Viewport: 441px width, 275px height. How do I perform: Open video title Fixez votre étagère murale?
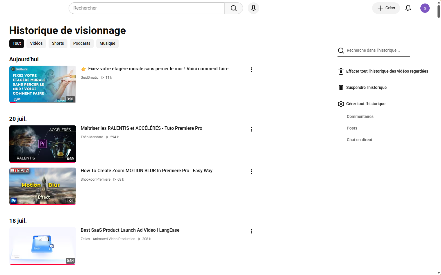coord(155,69)
